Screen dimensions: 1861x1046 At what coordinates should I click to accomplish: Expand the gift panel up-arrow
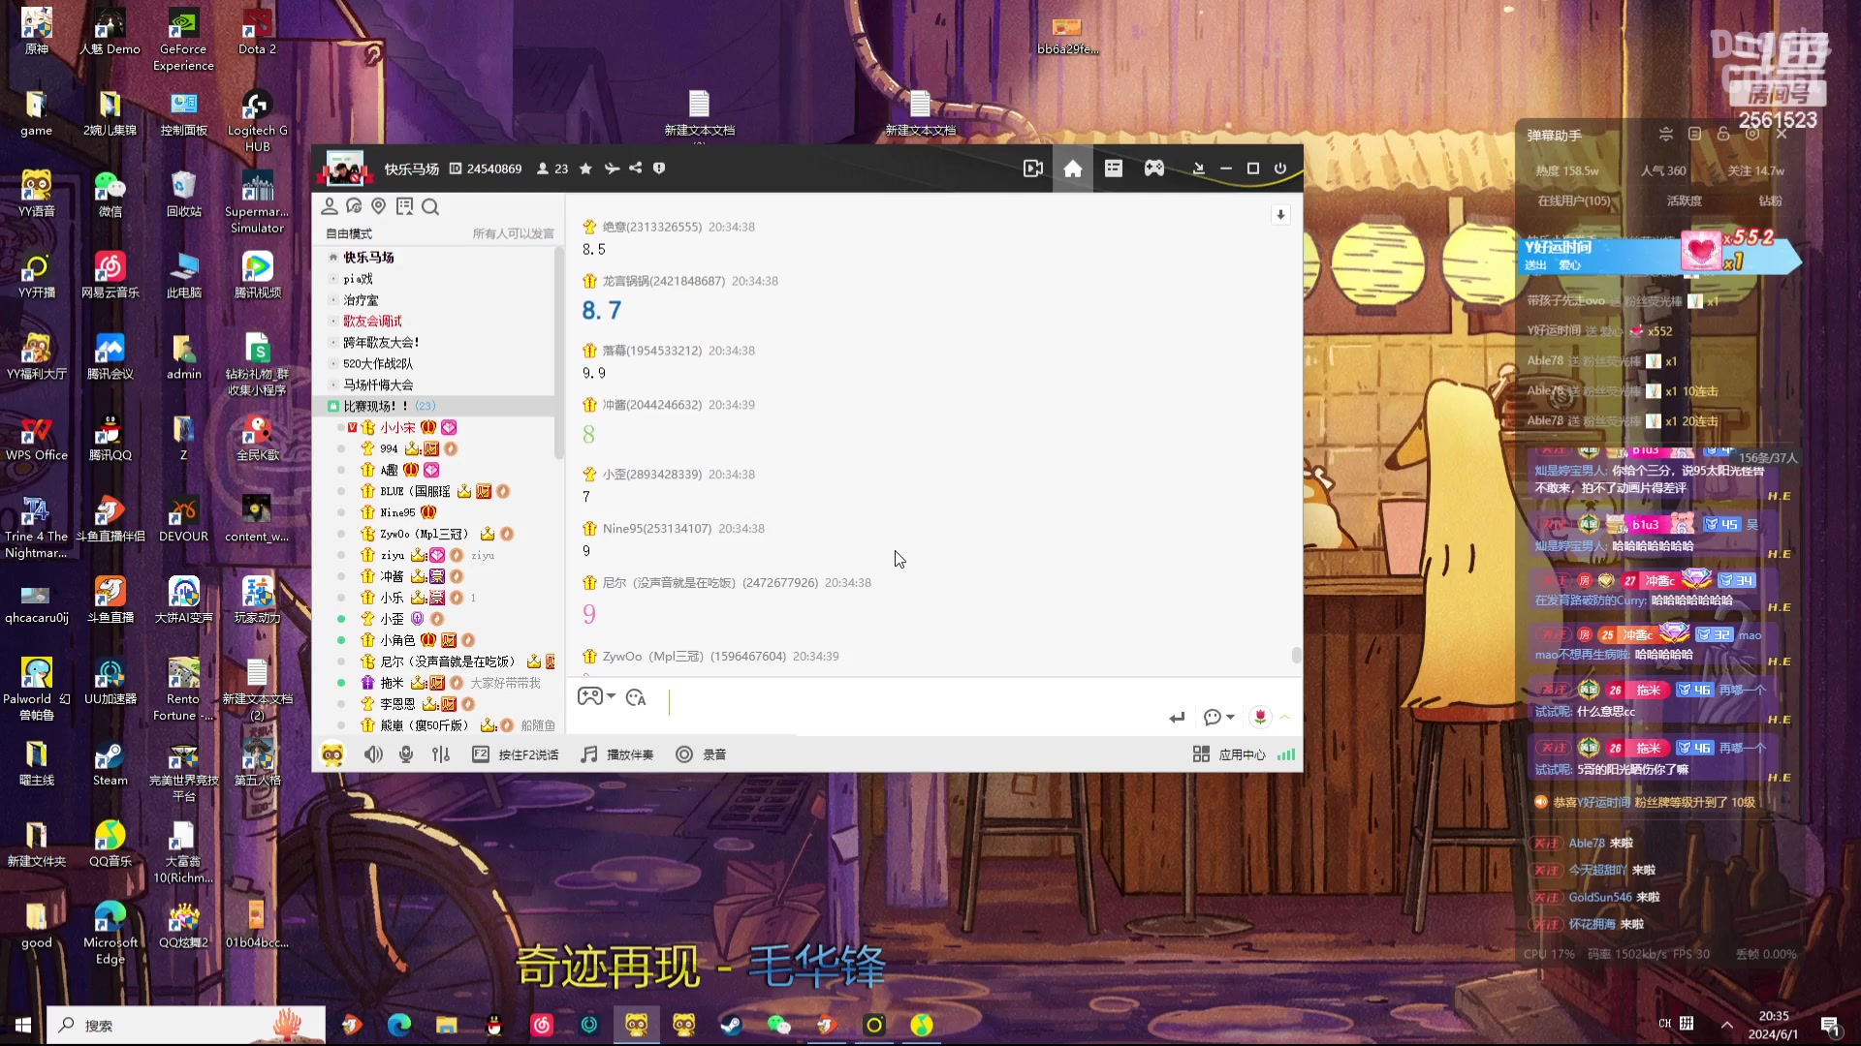pyautogui.click(x=1285, y=717)
